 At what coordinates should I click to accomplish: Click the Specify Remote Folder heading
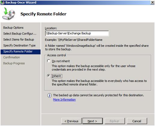(43, 14)
